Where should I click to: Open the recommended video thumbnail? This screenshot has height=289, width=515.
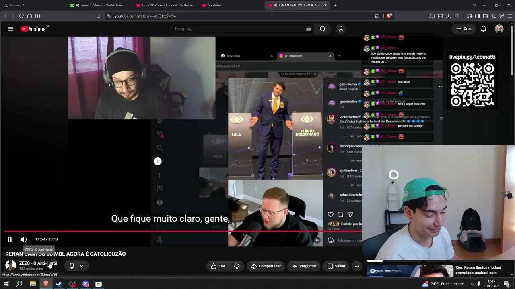410,271
